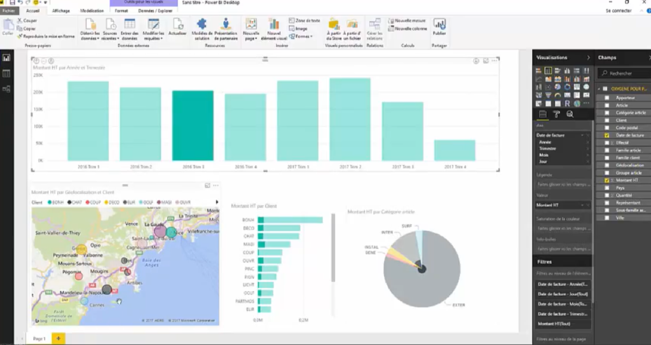Open the Format paint roller tab
Screen dimensions: 651x345
point(556,114)
